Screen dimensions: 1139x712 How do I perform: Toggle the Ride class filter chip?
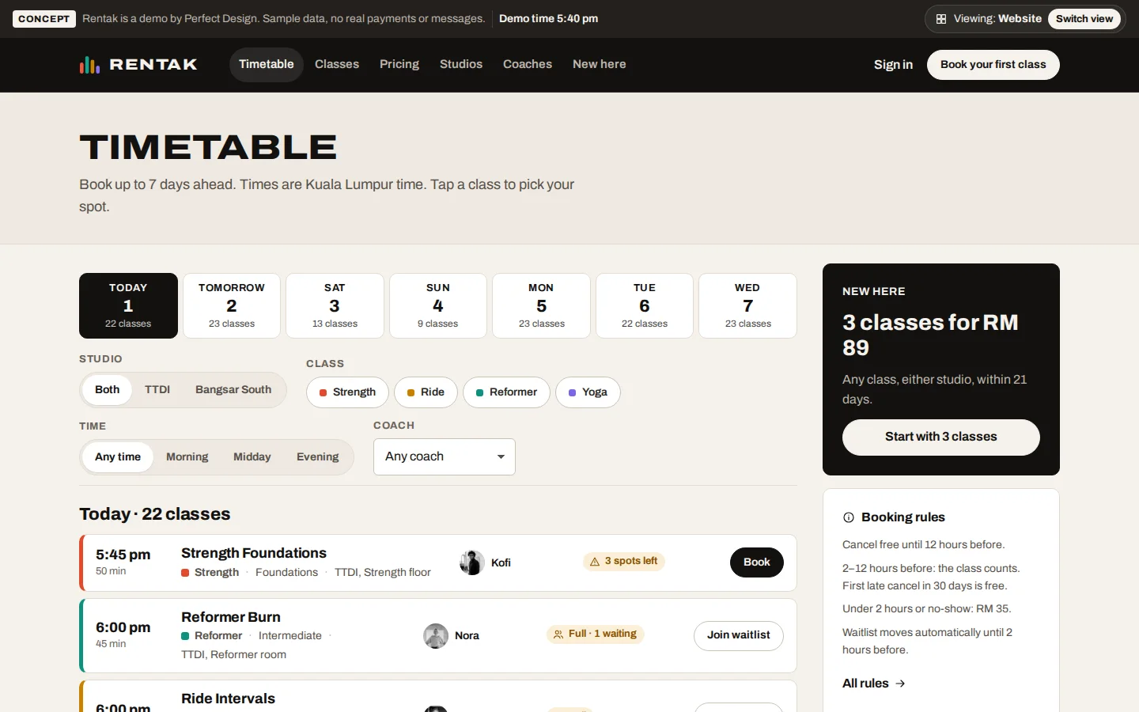tap(426, 392)
